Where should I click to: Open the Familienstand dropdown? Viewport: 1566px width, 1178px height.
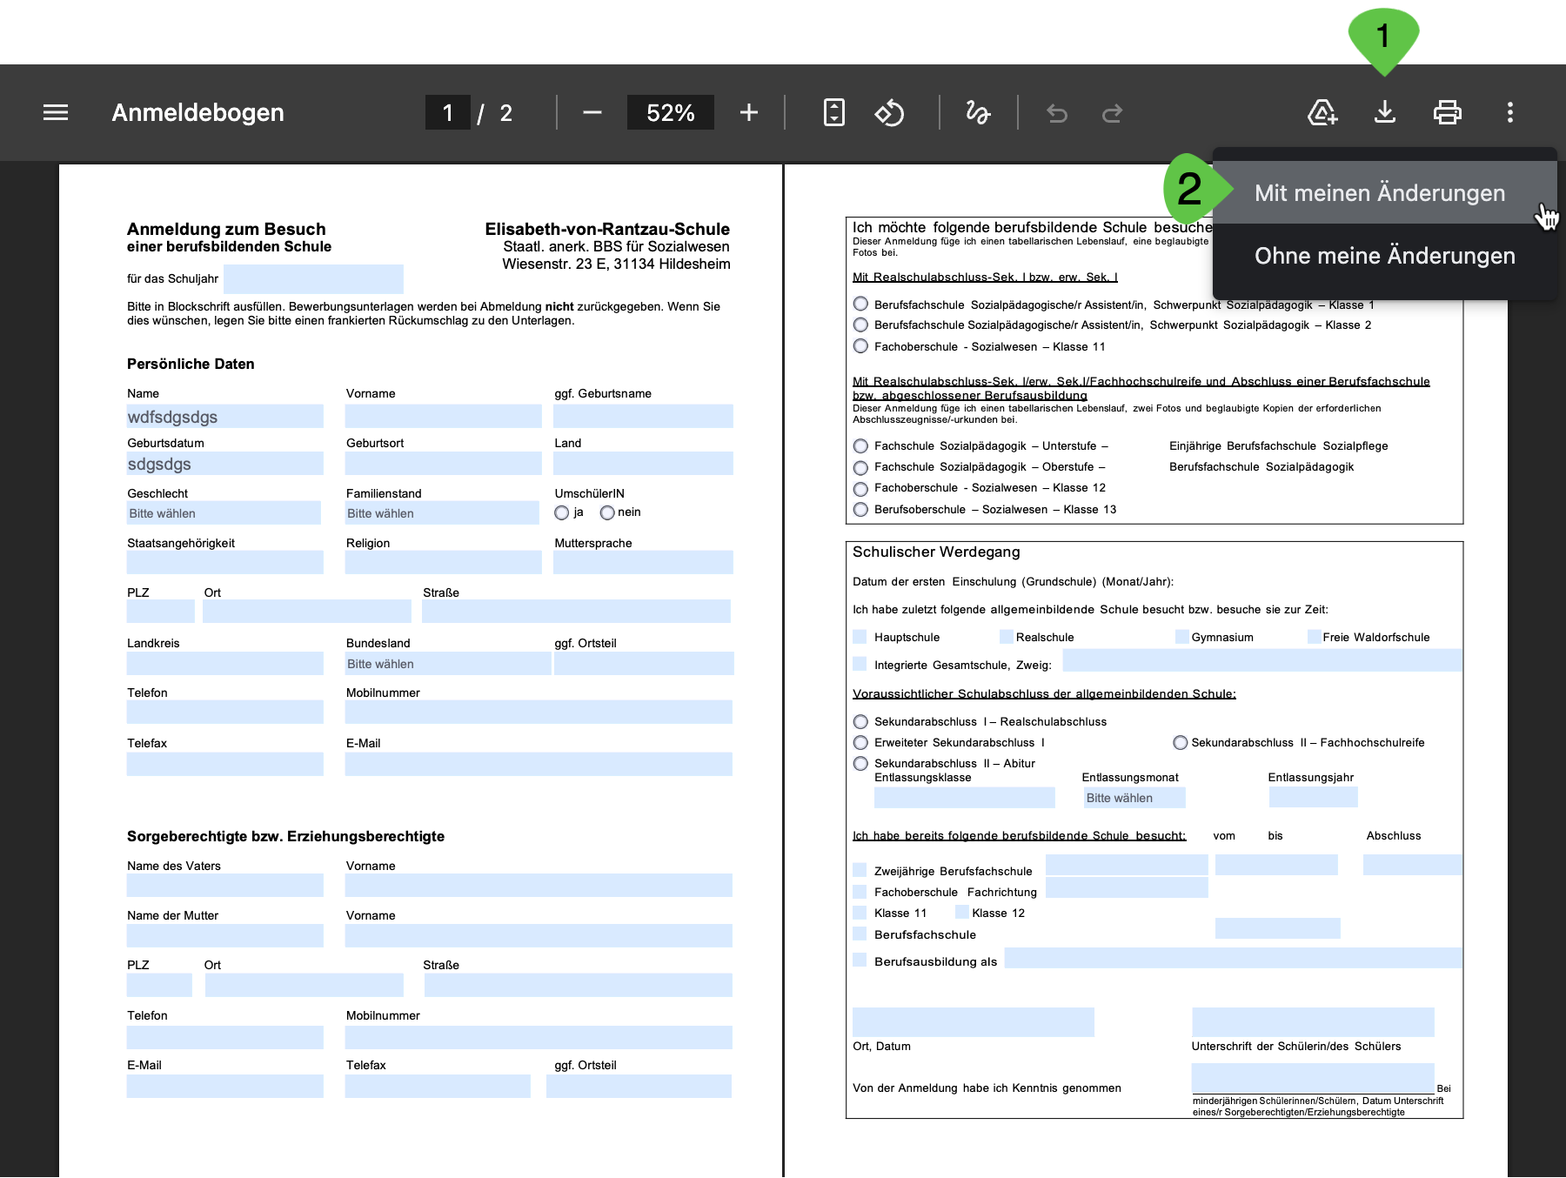(x=442, y=513)
